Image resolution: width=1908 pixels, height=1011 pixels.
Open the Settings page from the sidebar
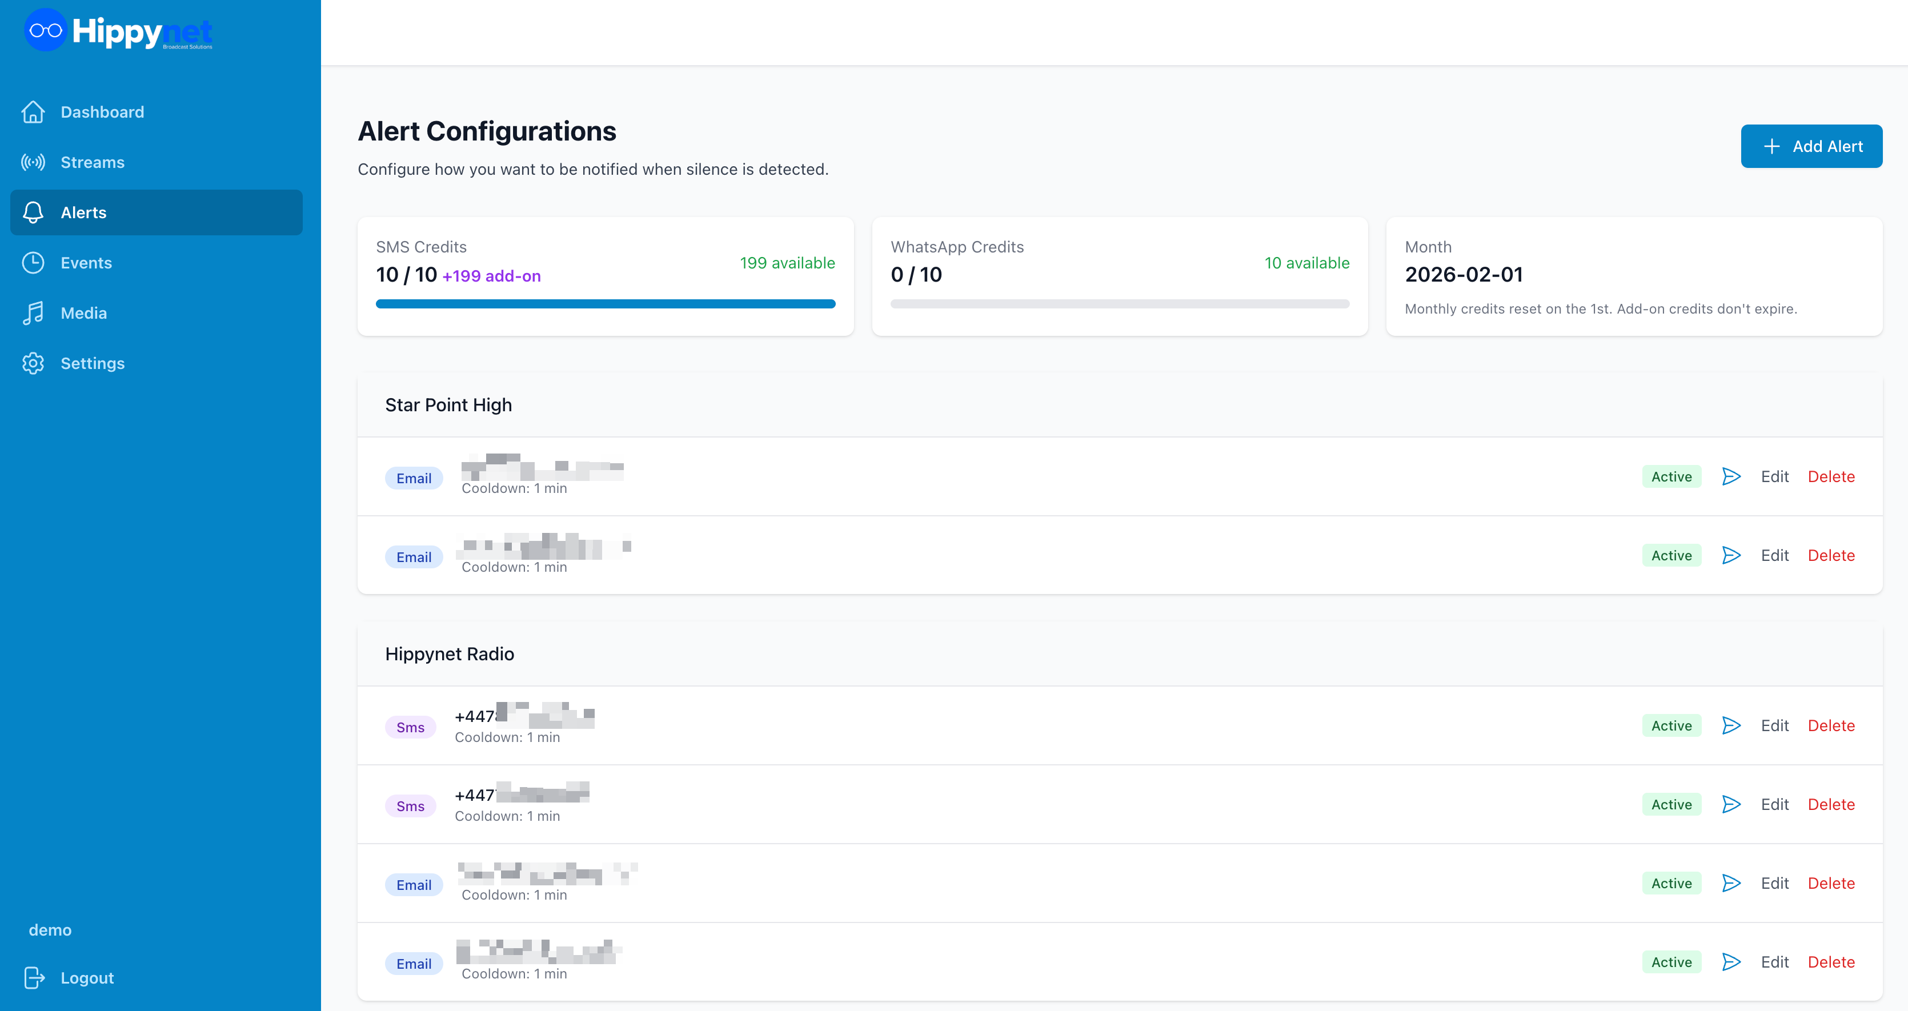tap(93, 364)
